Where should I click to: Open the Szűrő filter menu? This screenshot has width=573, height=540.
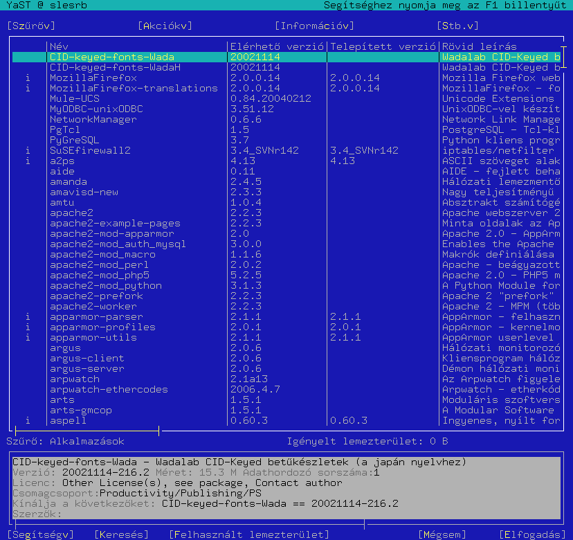point(31,26)
